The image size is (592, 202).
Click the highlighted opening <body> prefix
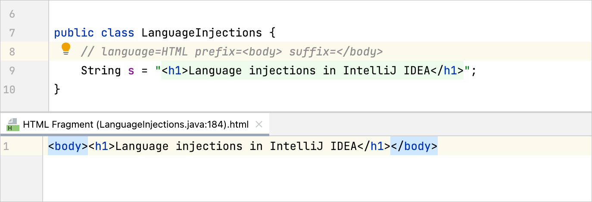(68, 147)
